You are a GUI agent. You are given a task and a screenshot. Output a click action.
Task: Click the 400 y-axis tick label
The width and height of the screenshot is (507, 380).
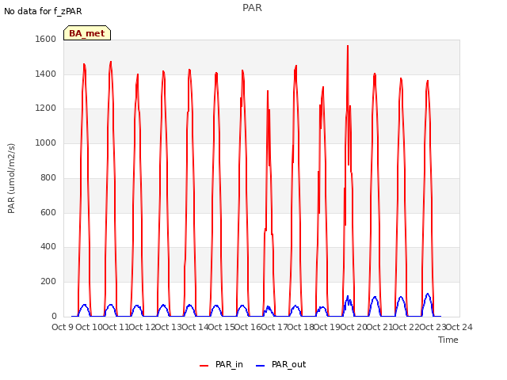coord(48,247)
